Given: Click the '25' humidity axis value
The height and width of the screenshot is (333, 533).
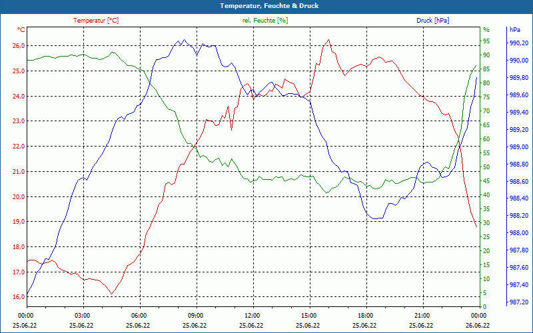Looking at the screenshot, I should pos(487,237).
